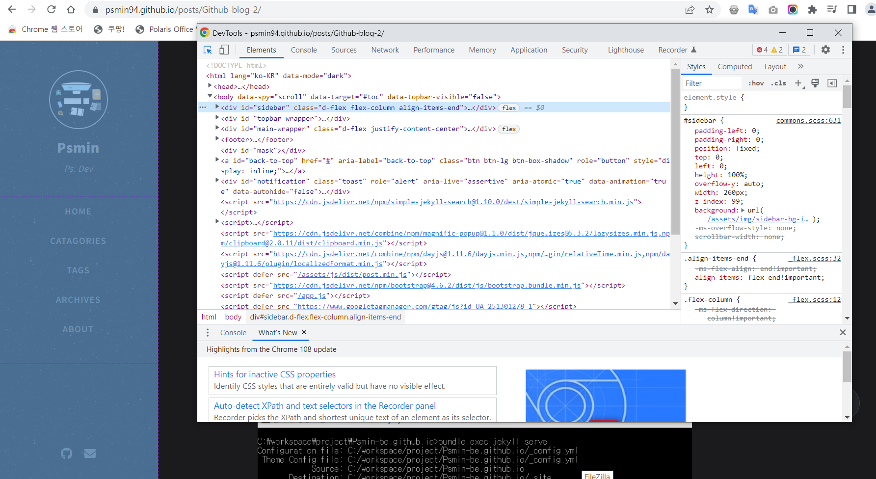
Task: Expand the main-wrapper div node
Action: 217,128
